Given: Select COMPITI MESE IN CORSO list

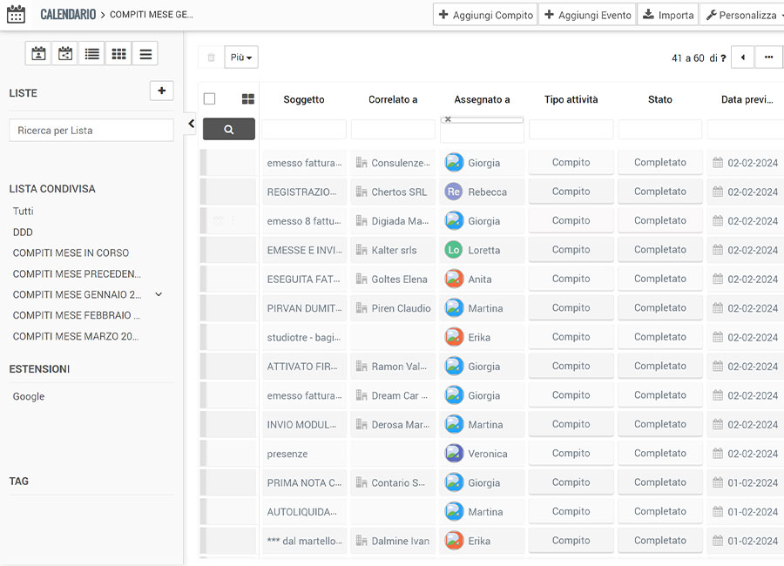Looking at the screenshot, I should click(71, 253).
